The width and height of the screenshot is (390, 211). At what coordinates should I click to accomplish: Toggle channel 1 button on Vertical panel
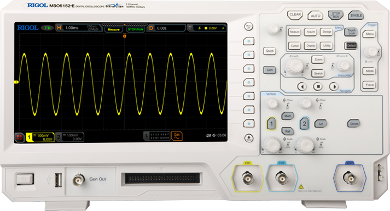pos(271,123)
